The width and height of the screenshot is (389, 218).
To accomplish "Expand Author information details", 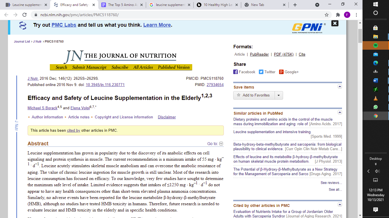I will 47,117.
